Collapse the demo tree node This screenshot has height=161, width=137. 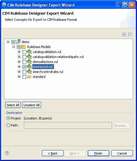tap(8, 42)
